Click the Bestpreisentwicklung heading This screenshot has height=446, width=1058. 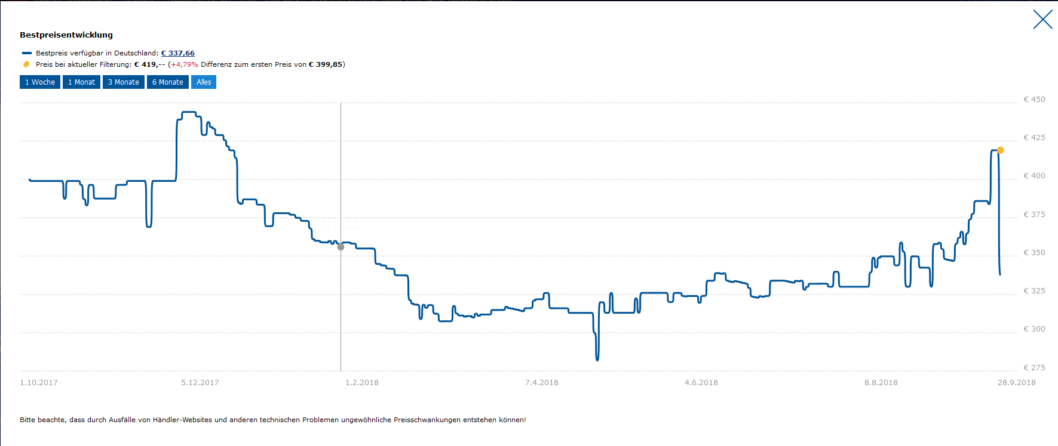pyautogui.click(x=66, y=35)
